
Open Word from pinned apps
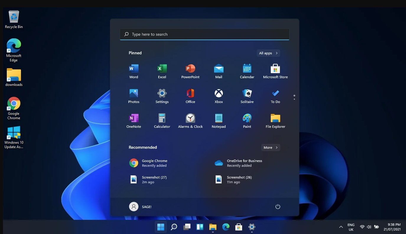[x=134, y=71]
